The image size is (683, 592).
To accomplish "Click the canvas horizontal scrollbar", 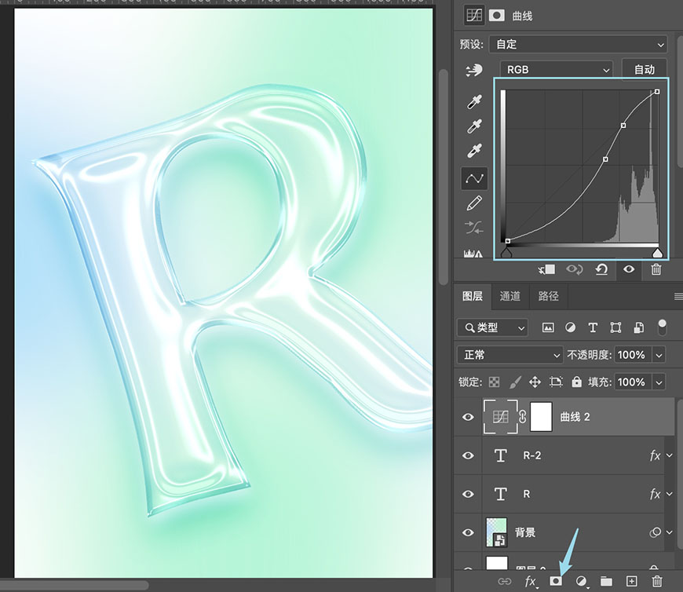I will 74,586.
